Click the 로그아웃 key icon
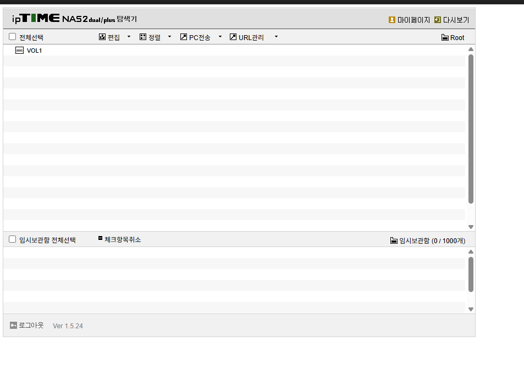This screenshot has height=370, width=524. (13, 326)
